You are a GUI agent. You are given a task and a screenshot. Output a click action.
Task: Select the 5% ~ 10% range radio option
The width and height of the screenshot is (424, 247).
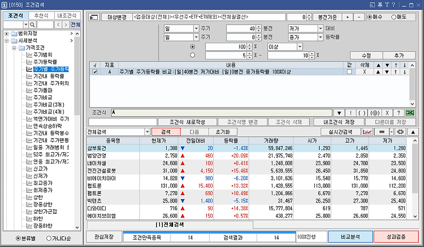192,55
